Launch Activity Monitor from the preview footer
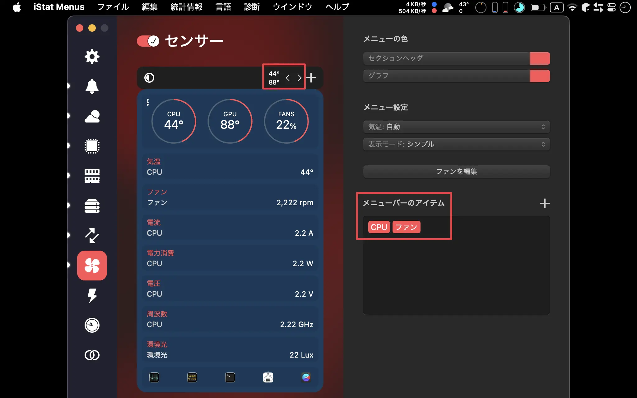Image resolution: width=637 pixels, height=398 pixels. click(154, 377)
